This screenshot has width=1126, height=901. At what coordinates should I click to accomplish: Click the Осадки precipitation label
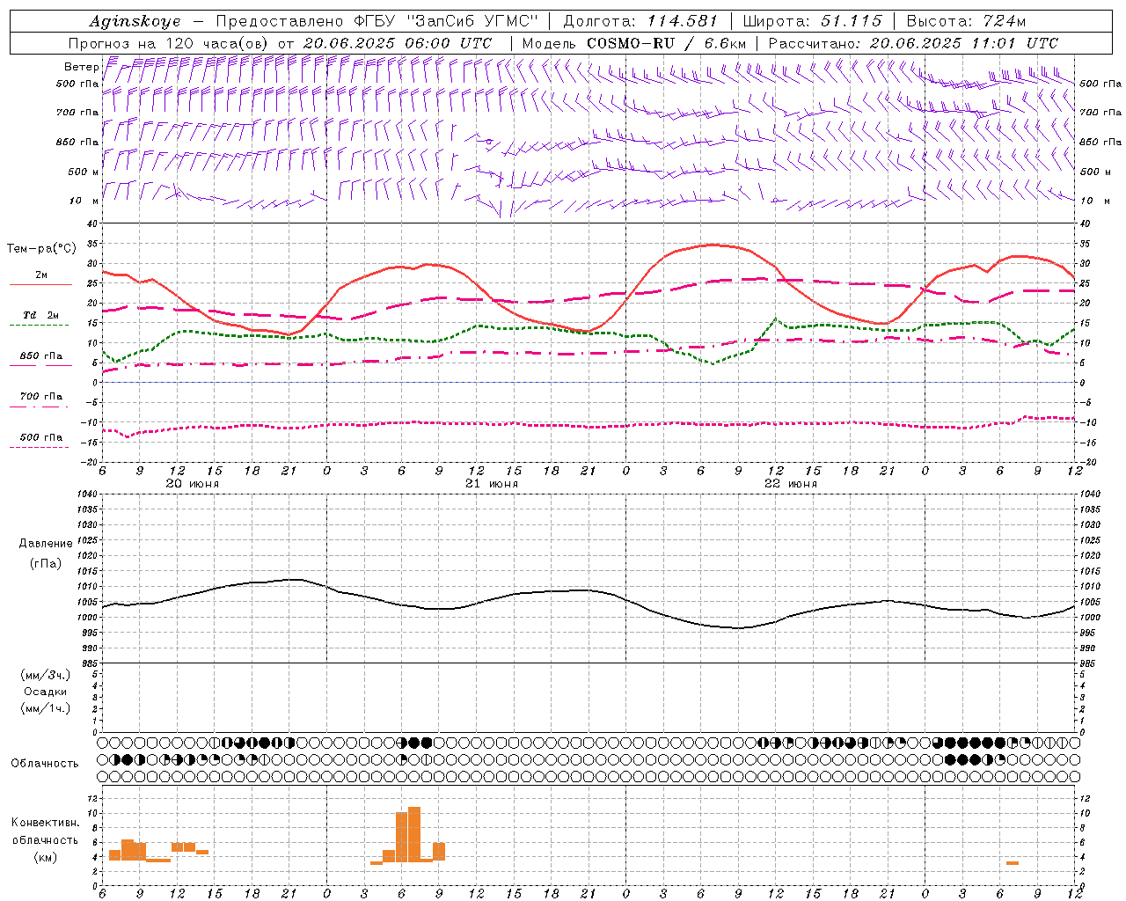coord(46,692)
